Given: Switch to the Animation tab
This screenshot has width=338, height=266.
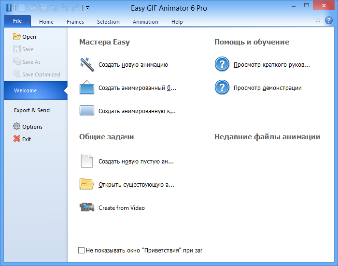Looking at the screenshot, I should click(145, 22).
